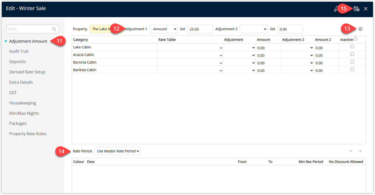Open the Adjustment 1 dropdown showing -Amount
The image size is (375, 195).
click(164, 29)
